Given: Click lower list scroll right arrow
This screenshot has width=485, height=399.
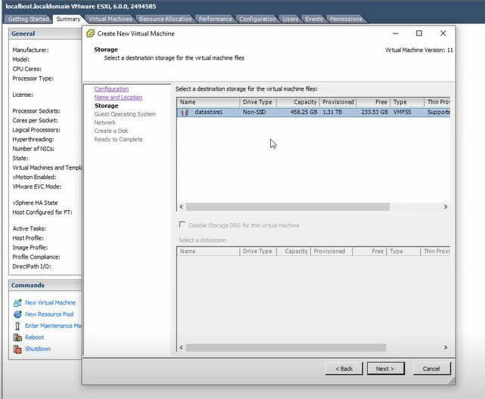Looking at the screenshot, I should tap(446, 348).
